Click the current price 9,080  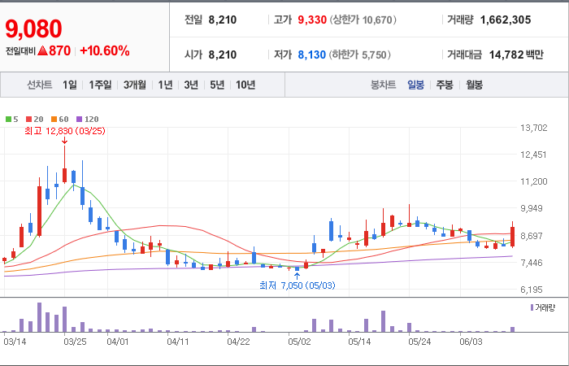click(33, 29)
